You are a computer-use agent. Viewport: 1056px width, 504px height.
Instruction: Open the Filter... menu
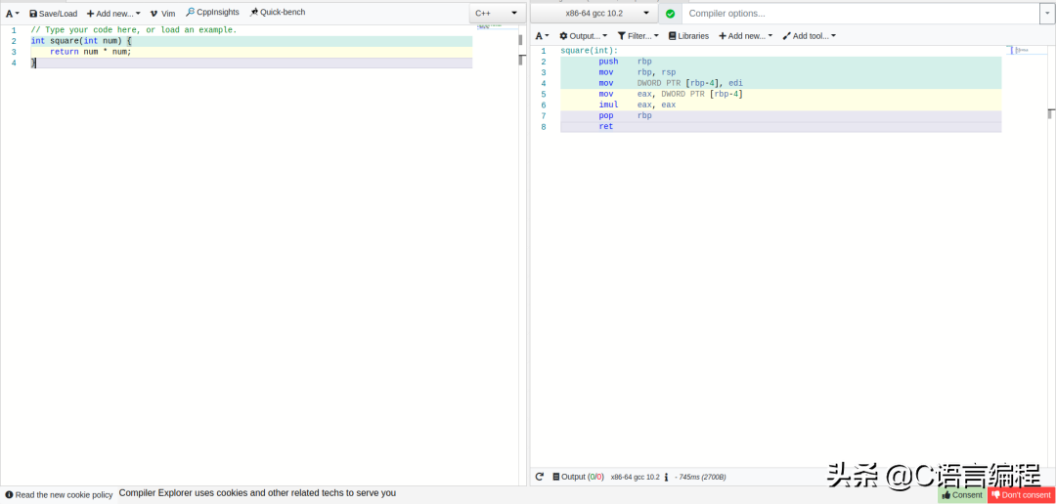pyautogui.click(x=638, y=36)
